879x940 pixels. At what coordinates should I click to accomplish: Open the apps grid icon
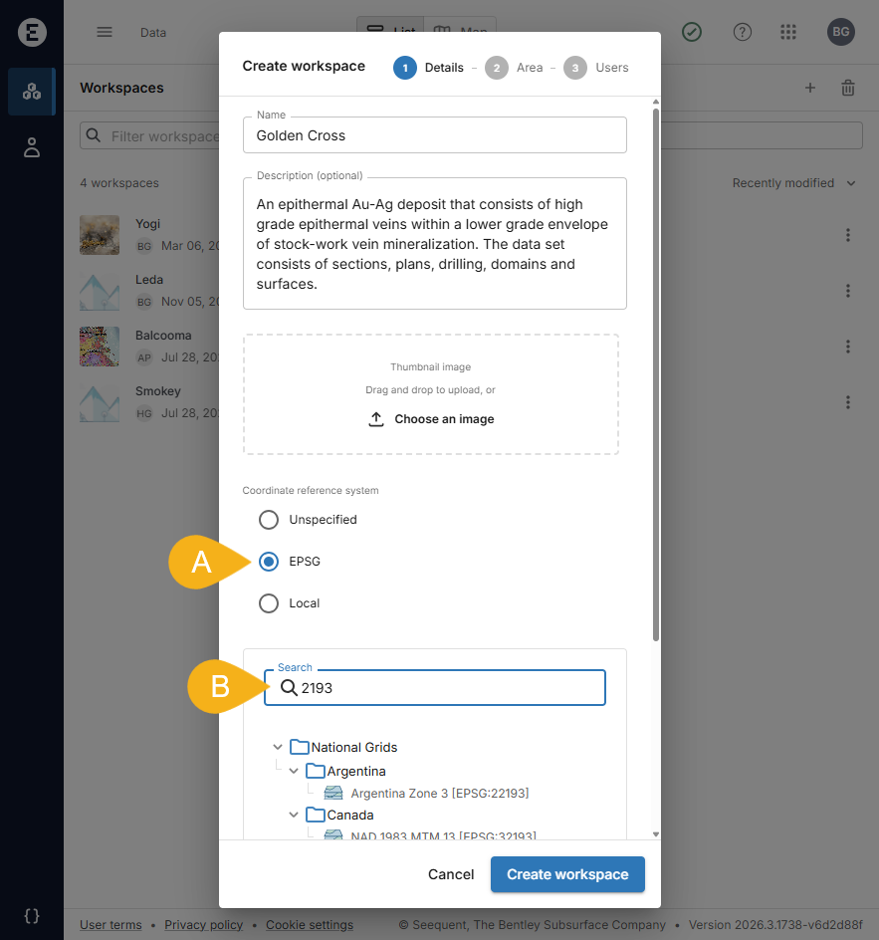coord(788,32)
